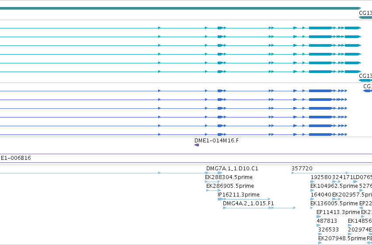This screenshot has height=245, width=372.
Task: Click the alignment glyph under DMG4A.2_1.O15.F1
Action: (x=259, y=208)
